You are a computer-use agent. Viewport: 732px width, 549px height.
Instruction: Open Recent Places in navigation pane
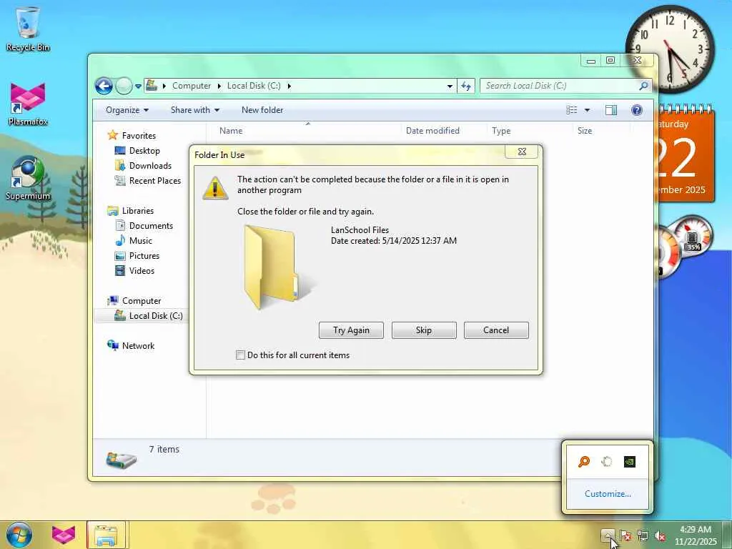[154, 181]
